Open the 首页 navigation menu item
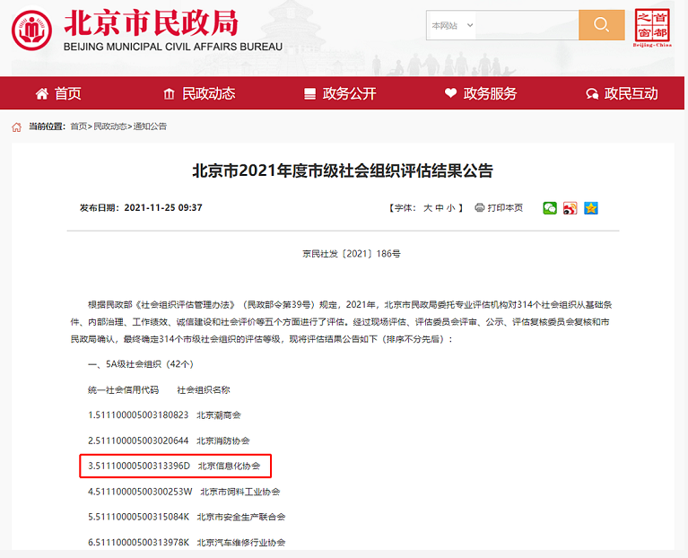Image resolution: width=688 pixels, height=558 pixels. 58,93
